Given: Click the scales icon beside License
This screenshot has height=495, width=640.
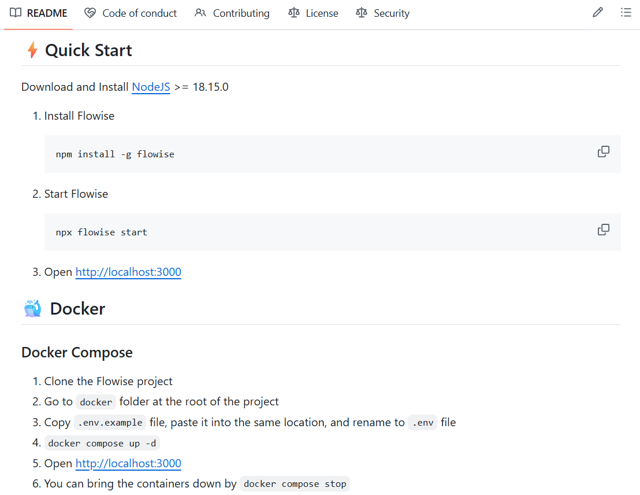Looking at the screenshot, I should [x=294, y=13].
